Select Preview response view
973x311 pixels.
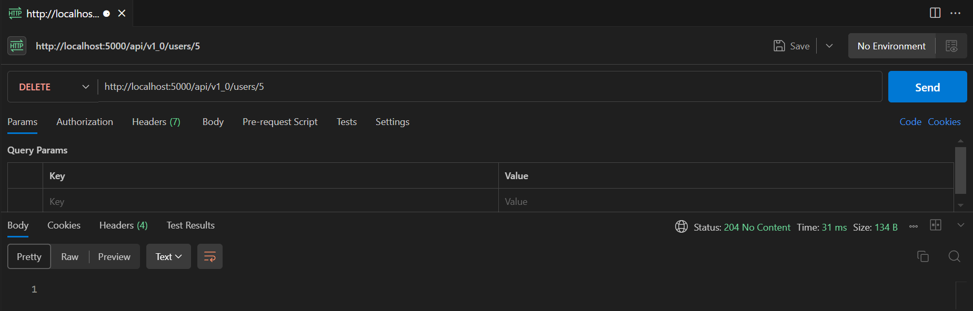click(x=114, y=256)
